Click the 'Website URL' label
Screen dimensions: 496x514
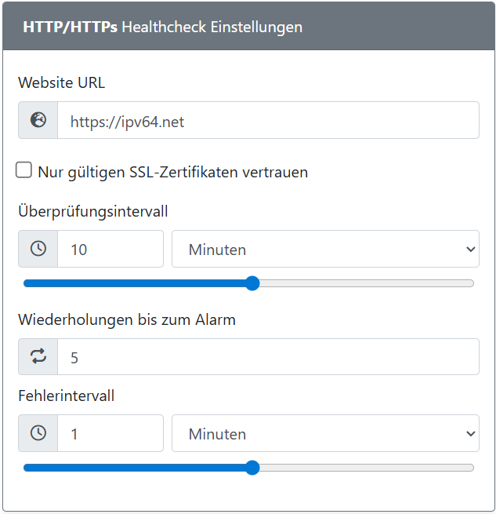click(x=61, y=82)
